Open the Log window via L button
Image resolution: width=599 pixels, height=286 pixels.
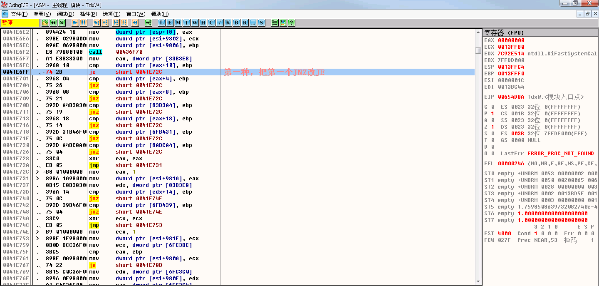point(161,22)
